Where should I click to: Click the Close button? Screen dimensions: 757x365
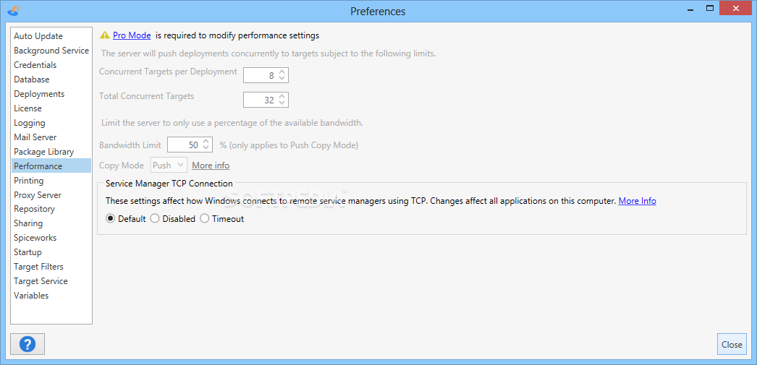(x=732, y=344)
